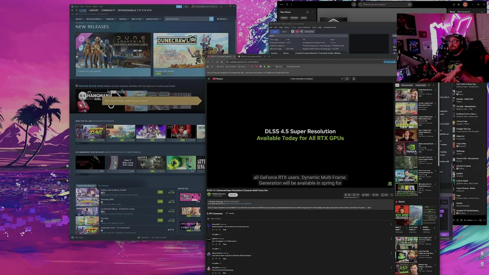The height and width of the screenshot is (275, 489).
Task: Close the DLSS 4.5 browser tab
Action: click(x=234, y=57)
